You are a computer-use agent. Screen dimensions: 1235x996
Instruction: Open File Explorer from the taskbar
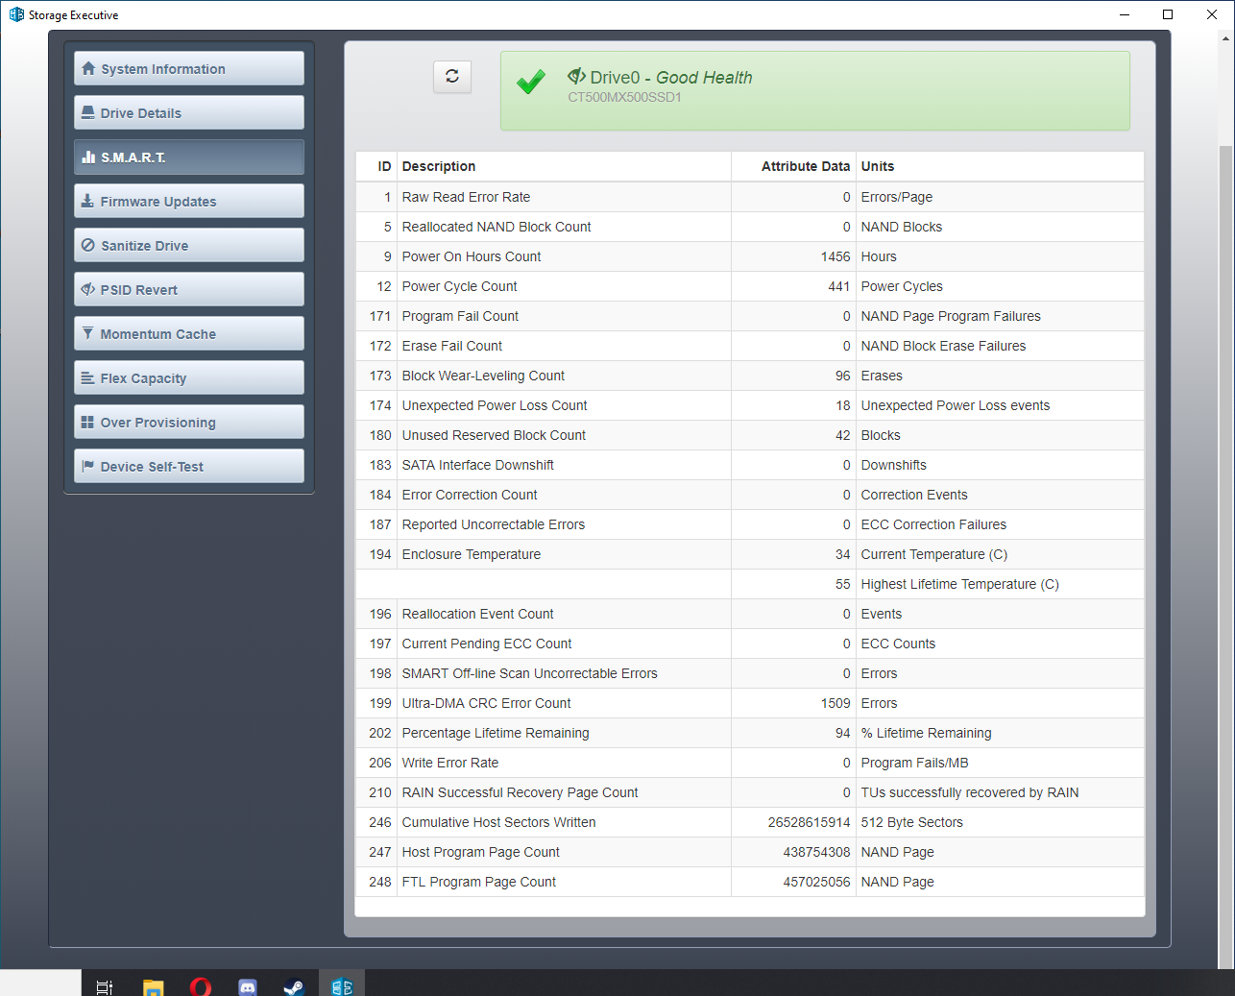pos(153,985)
